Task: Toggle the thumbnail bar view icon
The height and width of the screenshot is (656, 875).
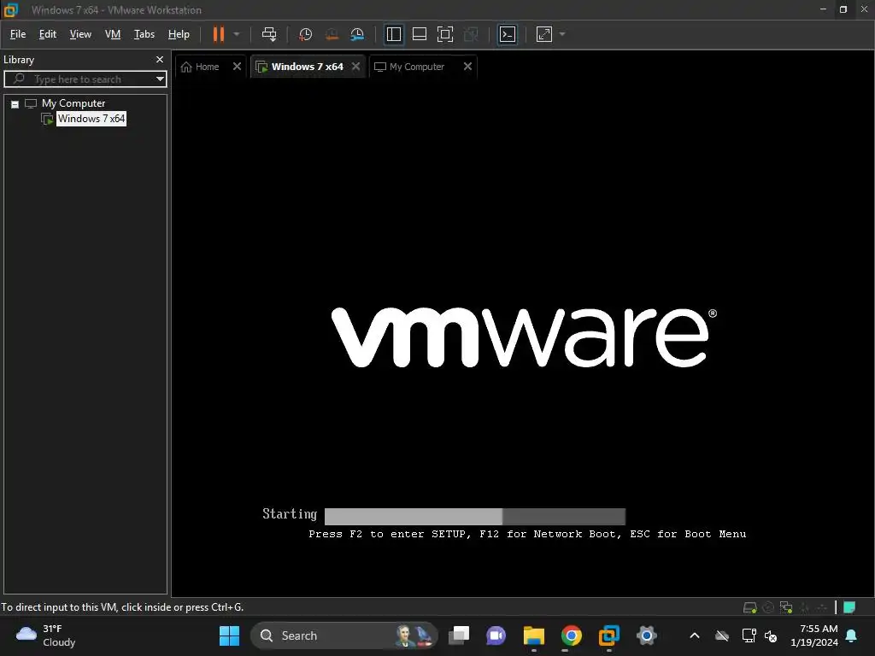Action: pyautogui.click(x=419, y=34)
